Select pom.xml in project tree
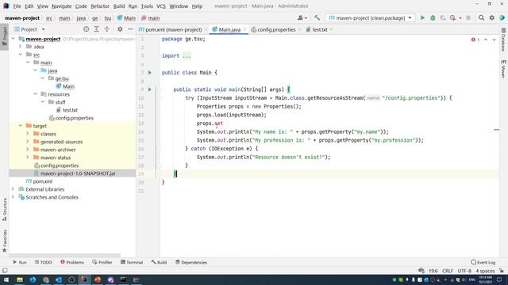The height and width of the screenshot is (285, 508). click(42, 181)
